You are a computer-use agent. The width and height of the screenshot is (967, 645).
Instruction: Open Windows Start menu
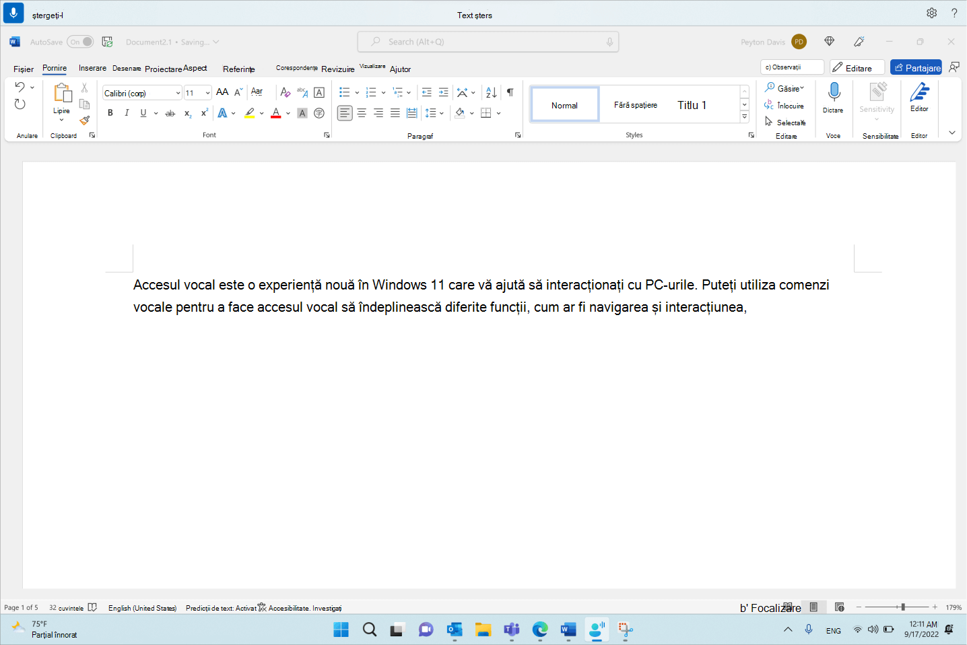[341, 630]
